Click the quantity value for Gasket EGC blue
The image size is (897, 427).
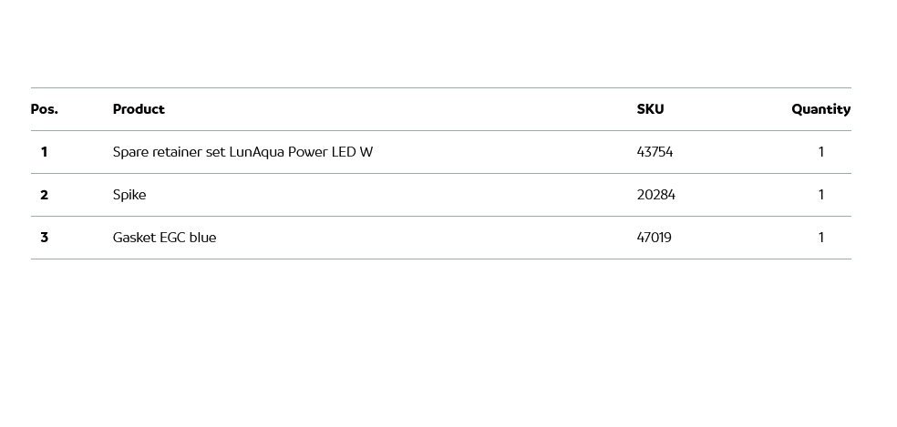(x=820, y=238)
